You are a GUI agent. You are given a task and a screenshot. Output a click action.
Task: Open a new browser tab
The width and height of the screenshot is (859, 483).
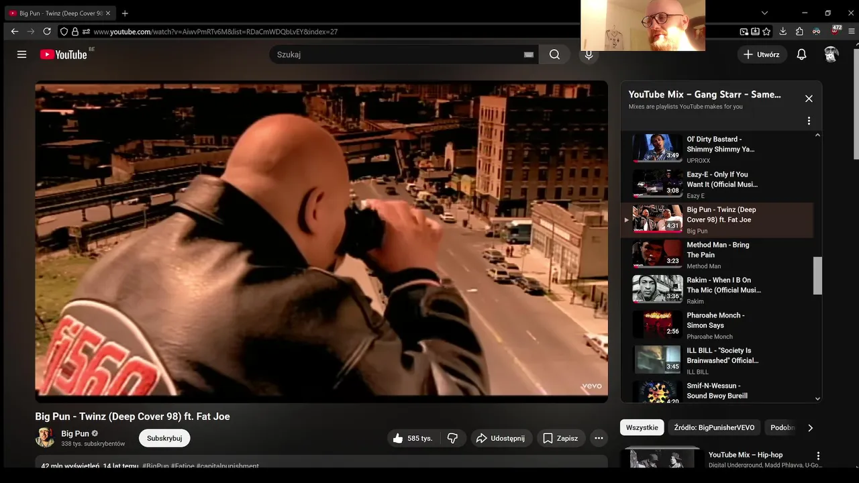pos(125,13)
